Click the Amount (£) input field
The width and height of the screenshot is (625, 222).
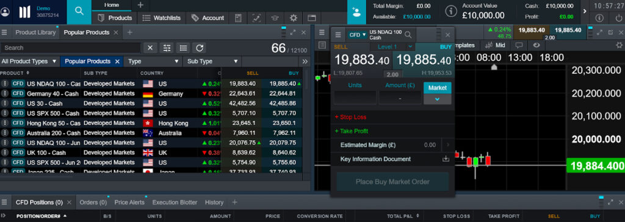pos(400,98)
